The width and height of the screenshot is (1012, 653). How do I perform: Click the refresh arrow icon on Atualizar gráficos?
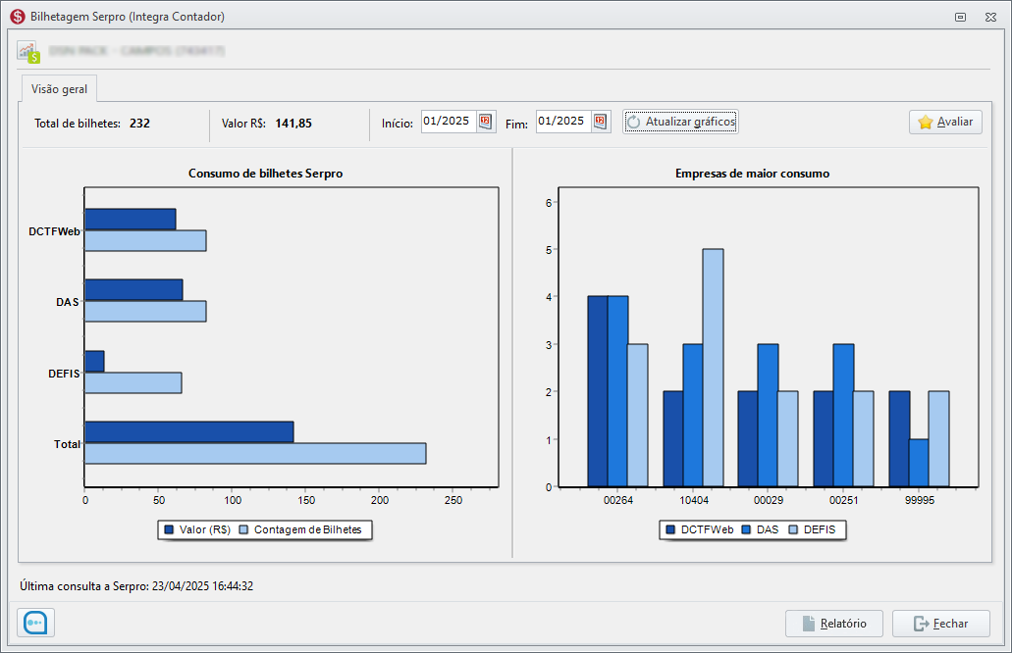coord(634,122)
